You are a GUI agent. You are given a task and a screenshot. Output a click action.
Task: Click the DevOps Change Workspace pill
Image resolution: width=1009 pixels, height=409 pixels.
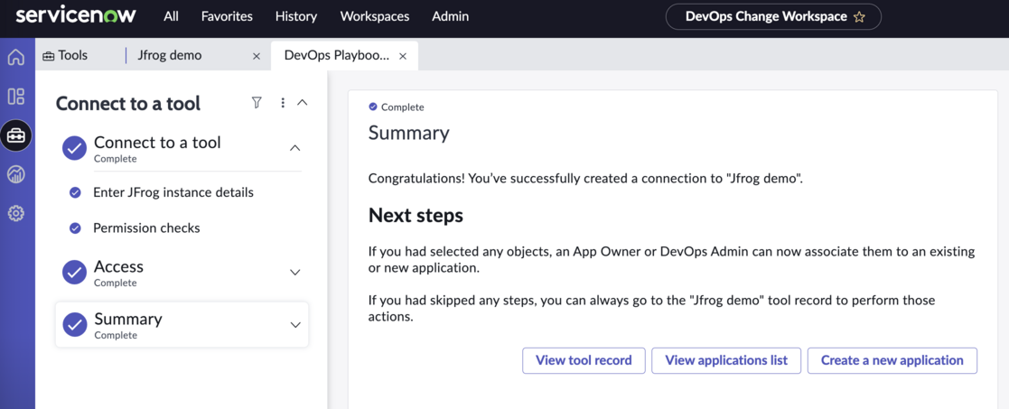coord(773,17)
